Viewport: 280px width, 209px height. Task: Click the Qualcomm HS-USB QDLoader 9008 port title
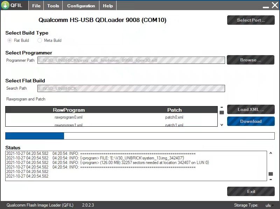pos(102,20)
